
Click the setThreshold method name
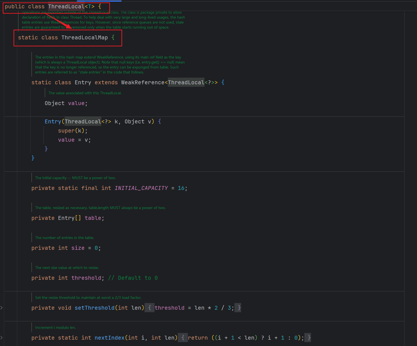94,308
